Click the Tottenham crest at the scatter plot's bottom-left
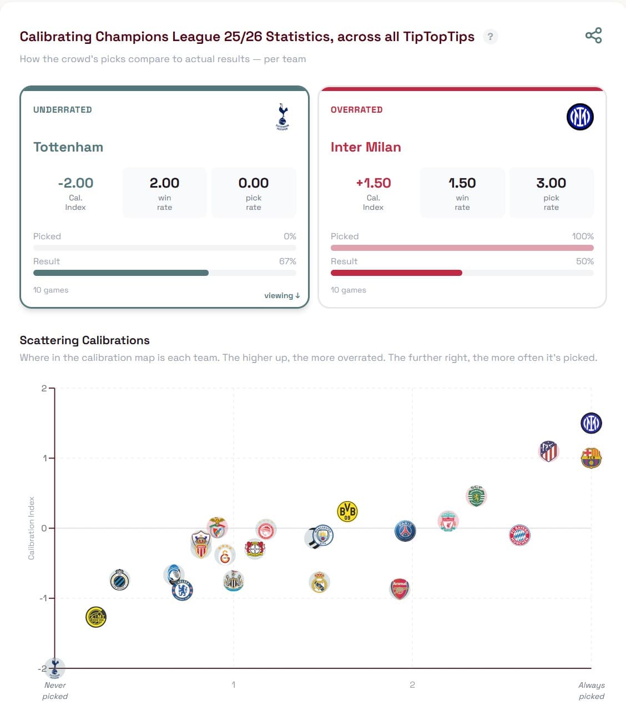The width and height of the screenshot is (626, 715). [x=55, y=668]
